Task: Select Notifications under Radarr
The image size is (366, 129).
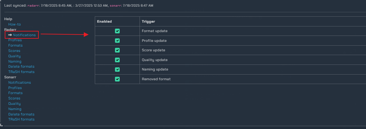Action: [x=24, y=35]
